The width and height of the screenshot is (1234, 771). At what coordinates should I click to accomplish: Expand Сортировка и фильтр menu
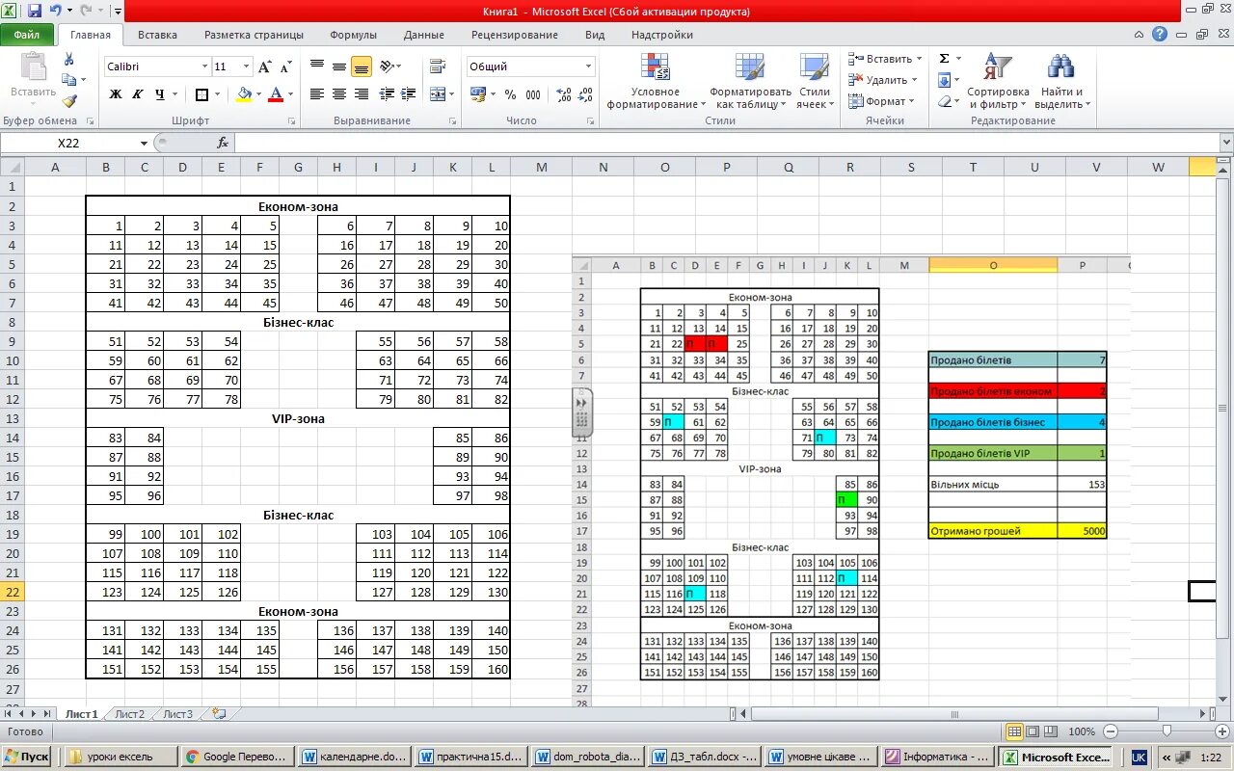coord(998,81)
